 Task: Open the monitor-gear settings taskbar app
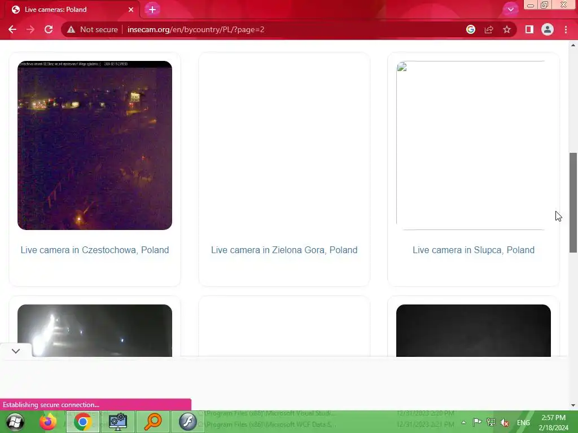118,422
